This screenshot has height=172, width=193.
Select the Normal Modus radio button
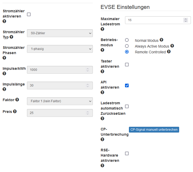click(127, 40)
